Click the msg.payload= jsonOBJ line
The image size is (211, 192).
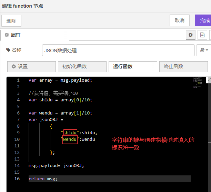pyautogui.click(x=56, y=165)
